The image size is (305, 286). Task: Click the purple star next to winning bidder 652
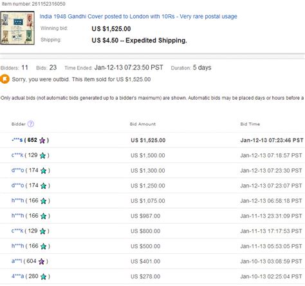coord(42,140)
